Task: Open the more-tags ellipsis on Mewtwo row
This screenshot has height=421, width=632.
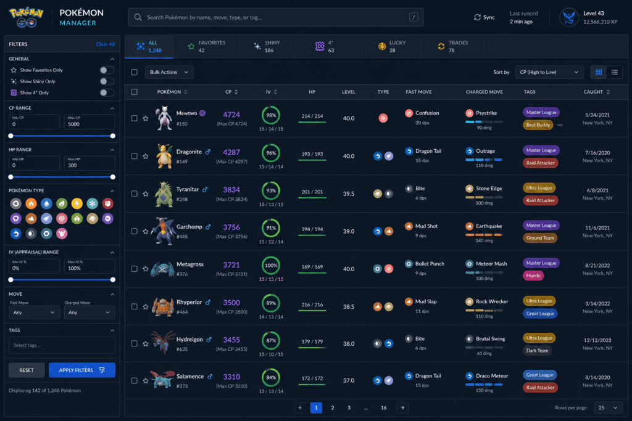Action: pyautogui.click(x=560, y=125)
